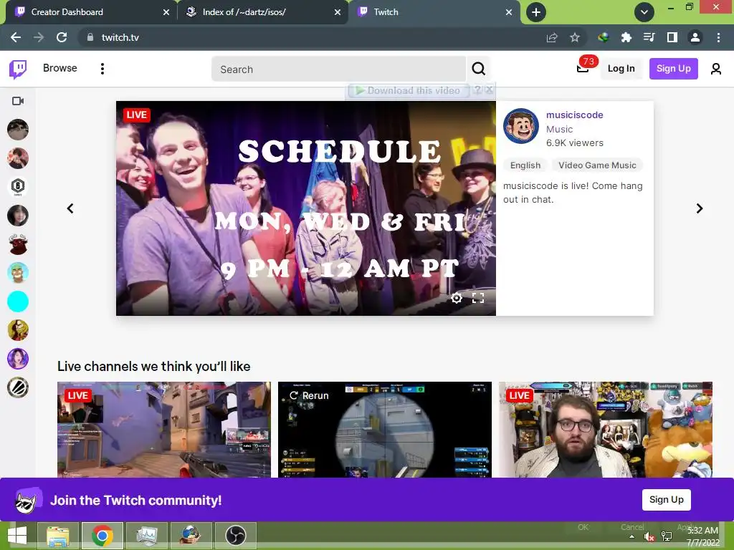Open OBS Studio from the taskbar
Screen dimensions: 734x550
[x=235, y=536]
